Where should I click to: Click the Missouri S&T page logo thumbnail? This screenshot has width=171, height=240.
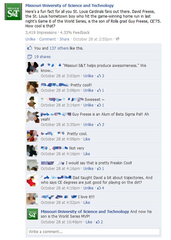13,12
